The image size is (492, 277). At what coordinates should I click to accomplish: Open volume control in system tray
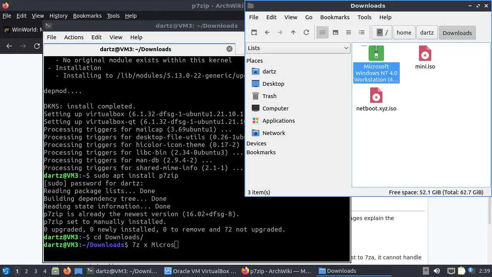(437, 271)
